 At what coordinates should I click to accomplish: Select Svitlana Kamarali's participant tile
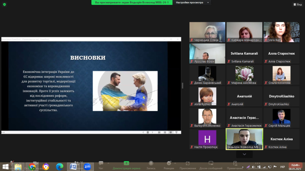[244, 53]
